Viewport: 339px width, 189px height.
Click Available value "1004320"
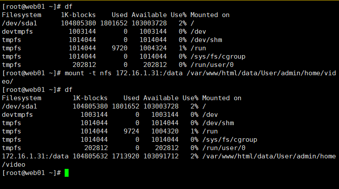165,131
